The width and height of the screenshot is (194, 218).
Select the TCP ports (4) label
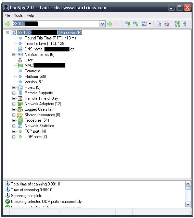[35, 131]
